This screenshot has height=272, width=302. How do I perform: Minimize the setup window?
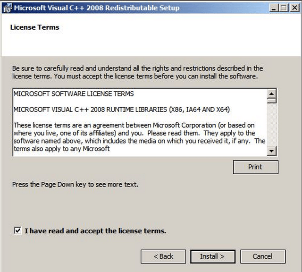click(x=274, y=8)
